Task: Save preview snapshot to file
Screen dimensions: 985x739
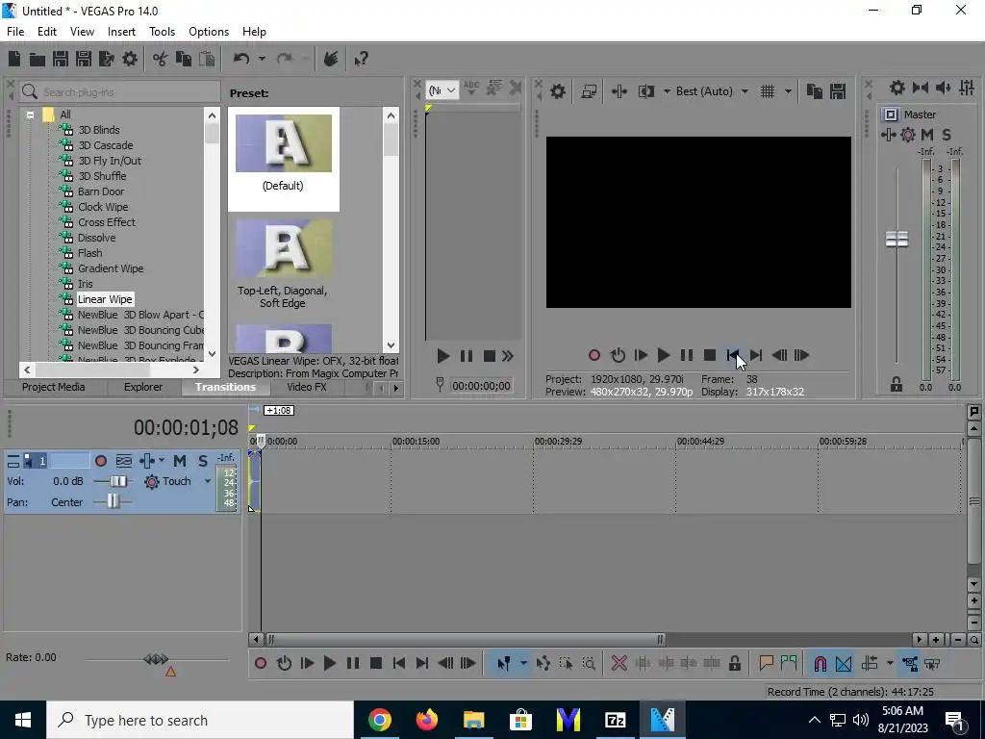Action: tap(838, 91)
